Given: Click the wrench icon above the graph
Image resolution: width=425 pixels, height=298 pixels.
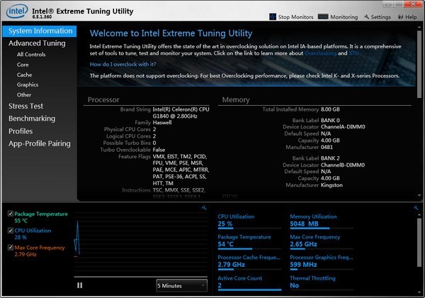Looking at the screenshot, I should (204, 208).
